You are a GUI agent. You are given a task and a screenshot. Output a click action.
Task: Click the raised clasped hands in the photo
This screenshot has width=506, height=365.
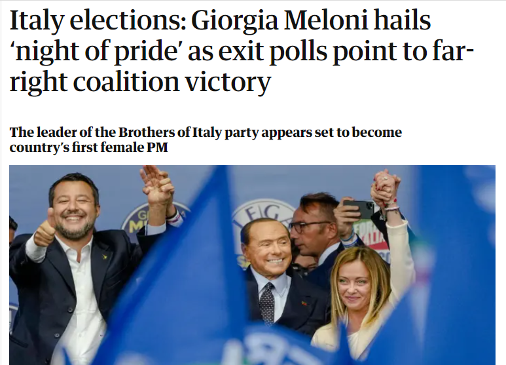coord(385,187)
